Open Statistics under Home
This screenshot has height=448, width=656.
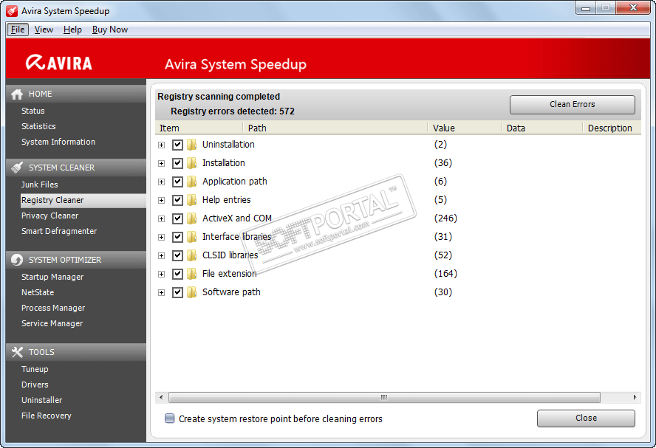coord(38,127)
